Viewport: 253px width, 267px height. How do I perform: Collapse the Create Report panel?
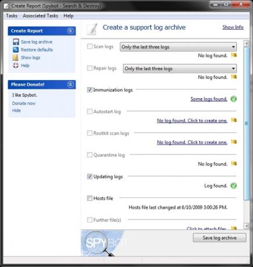pos(70,31)
